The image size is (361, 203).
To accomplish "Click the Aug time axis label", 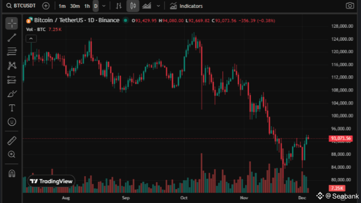I will click(66, 198).
